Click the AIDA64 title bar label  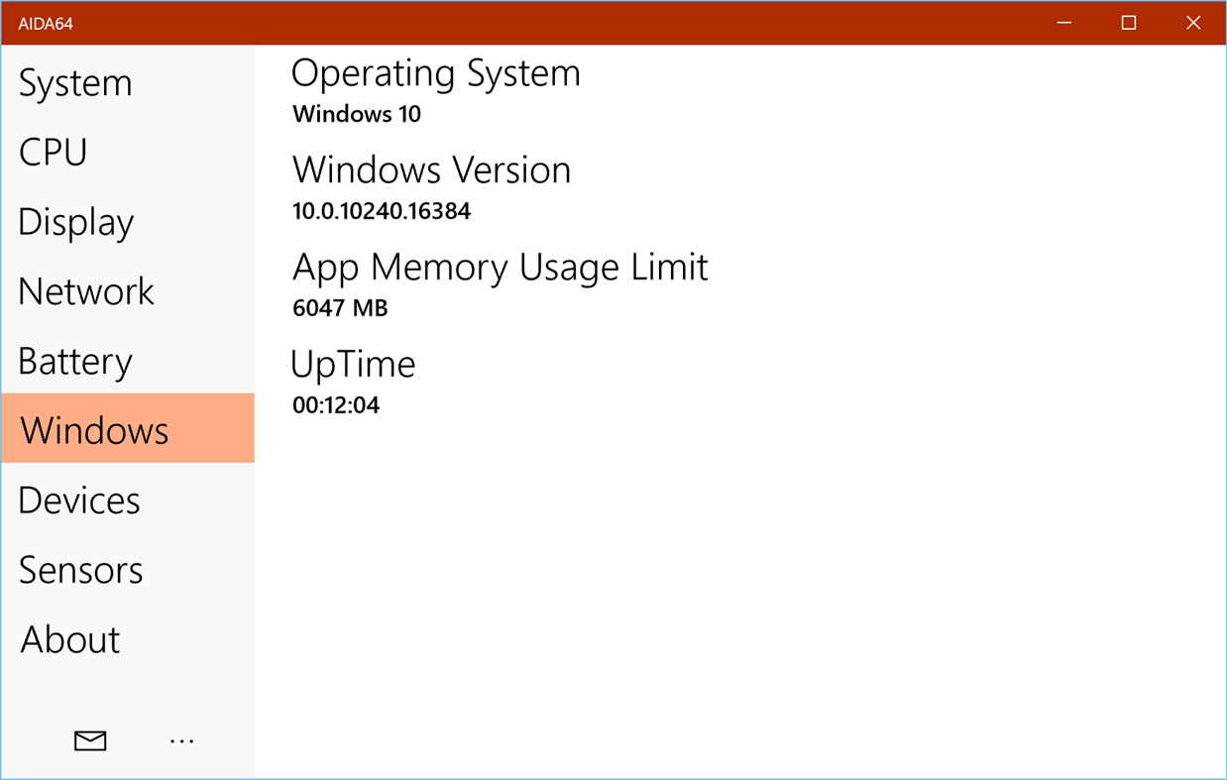(44, 21)
